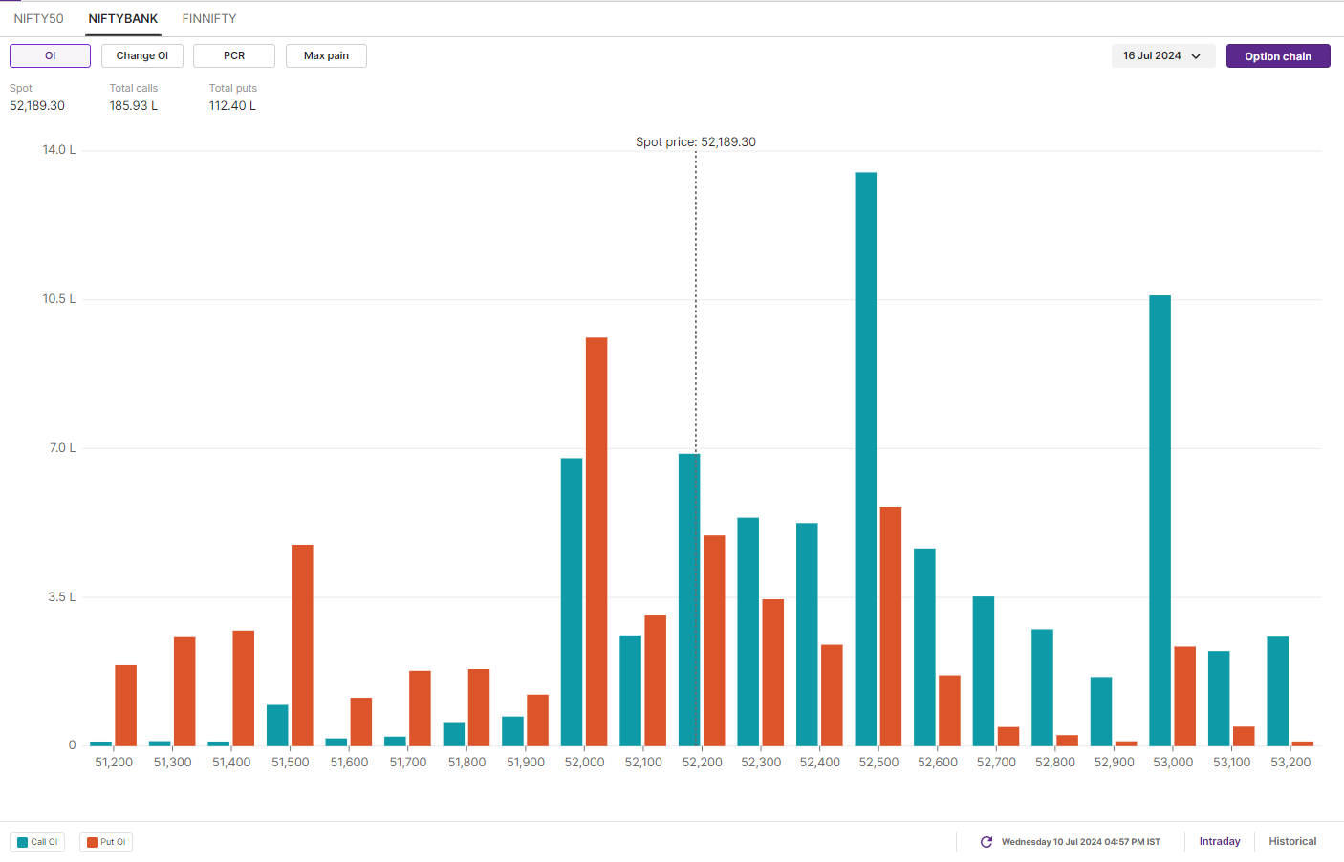Click the 52,000 strike axis label
Viewport: 1344px width, 862px height.
click(584, 762)
